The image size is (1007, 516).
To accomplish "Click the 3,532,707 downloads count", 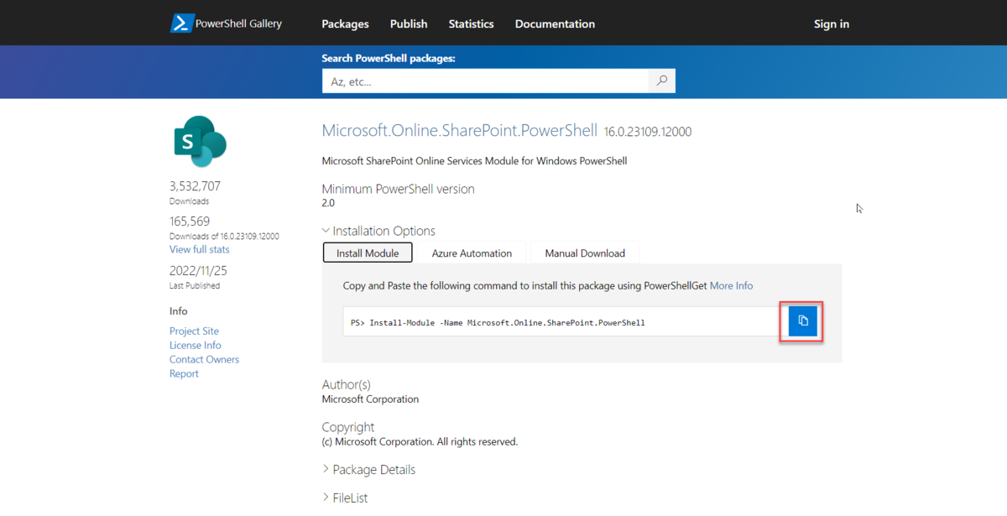I will (x=195, y=186).
